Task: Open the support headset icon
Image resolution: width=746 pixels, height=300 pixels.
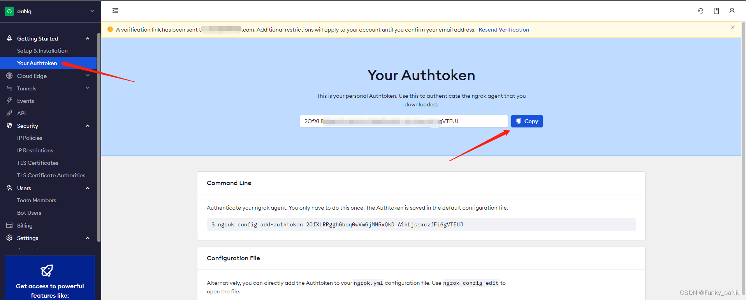Action: 701,11
